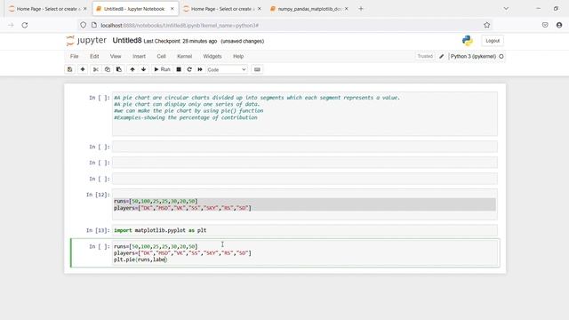Click Last Checkpoint: 28 minutes ago text

(x=180, y=42)
